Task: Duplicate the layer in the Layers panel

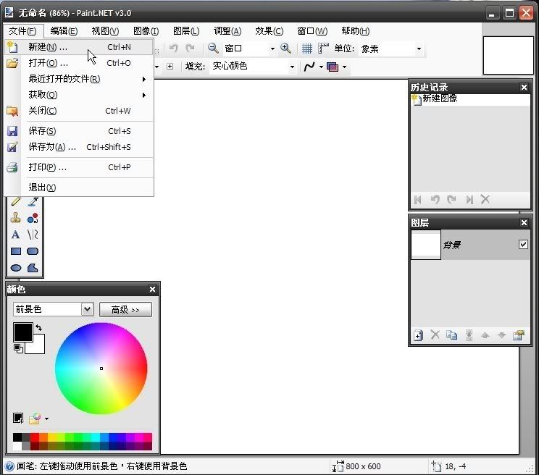Action: click(x=451, y=335)
